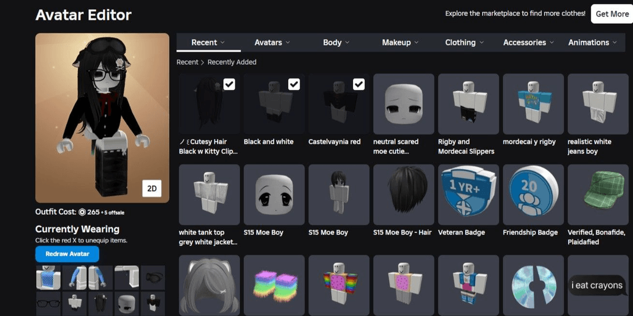Screen dimensions: 633x316
Task: Select the holographic disc accessory
Action: (x=533, y=285)
